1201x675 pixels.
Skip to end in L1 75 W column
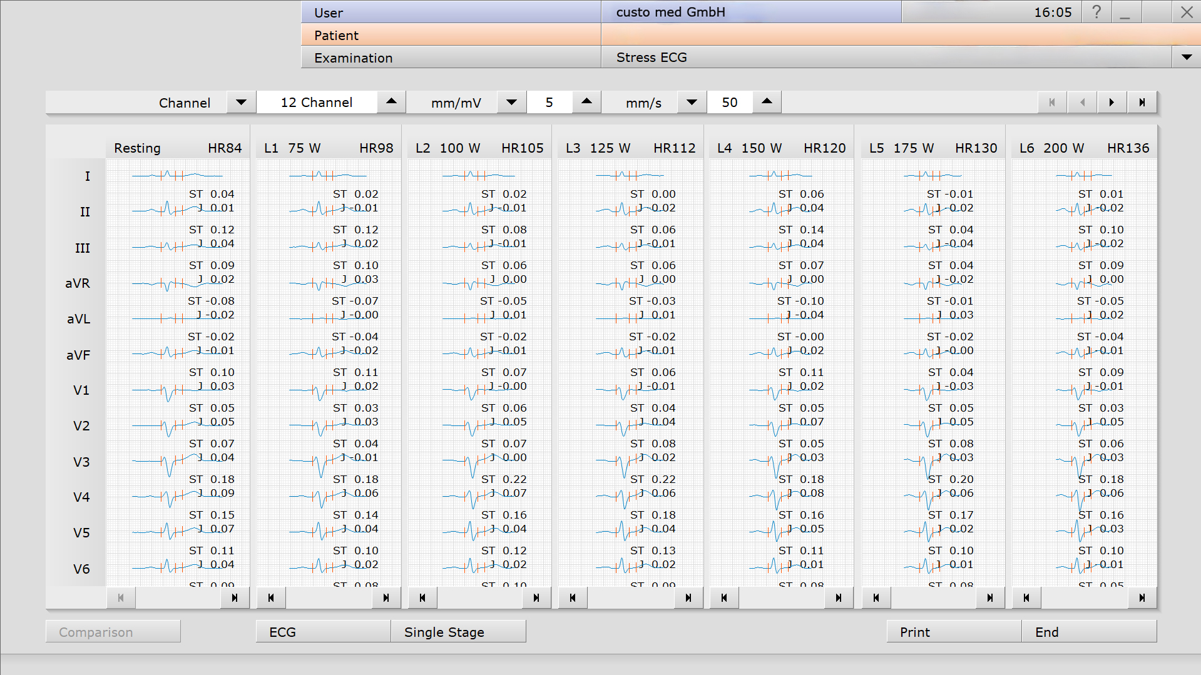click(386, 597)
